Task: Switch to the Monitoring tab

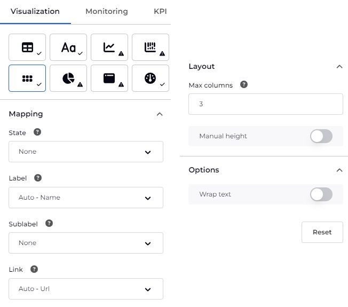Action: click(x=107, y=11)
